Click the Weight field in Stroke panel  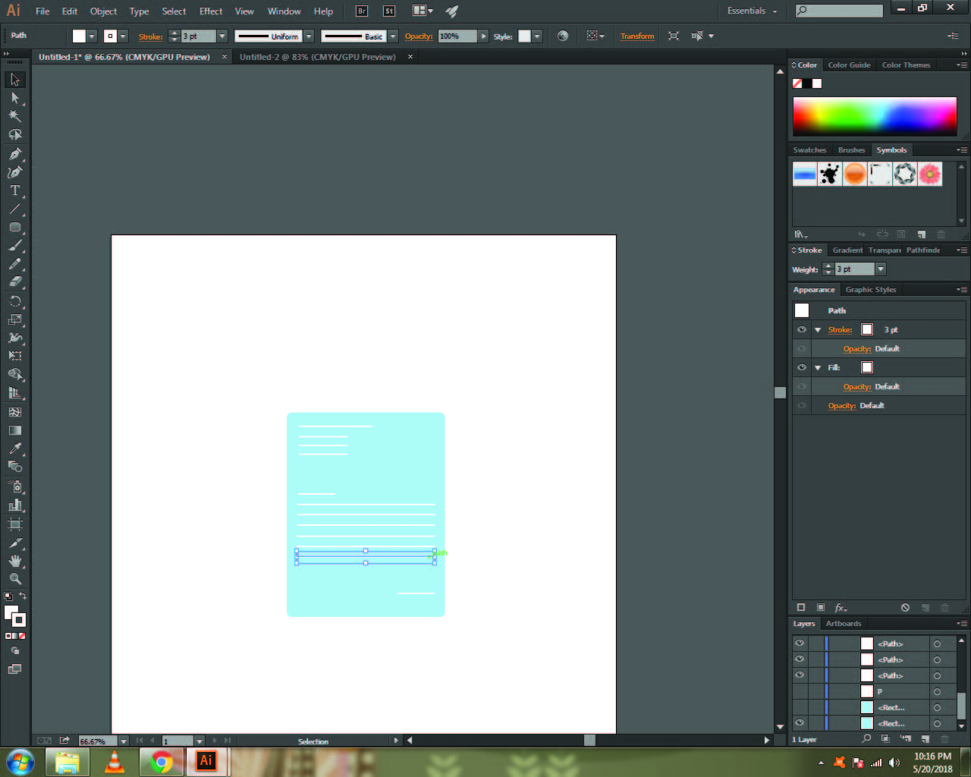point(855,269)
